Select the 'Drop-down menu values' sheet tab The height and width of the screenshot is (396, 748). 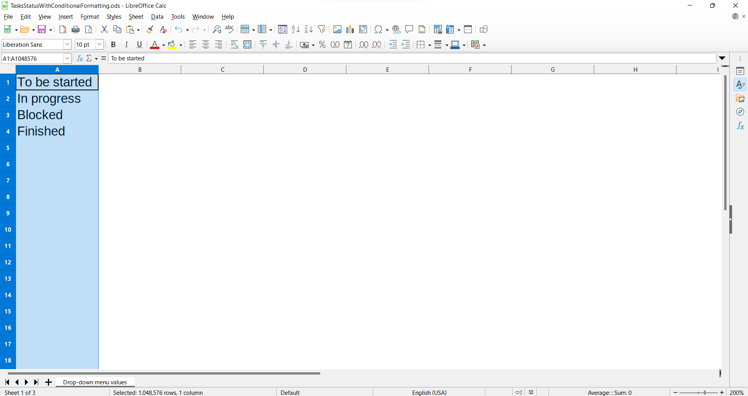pos(95,382)
